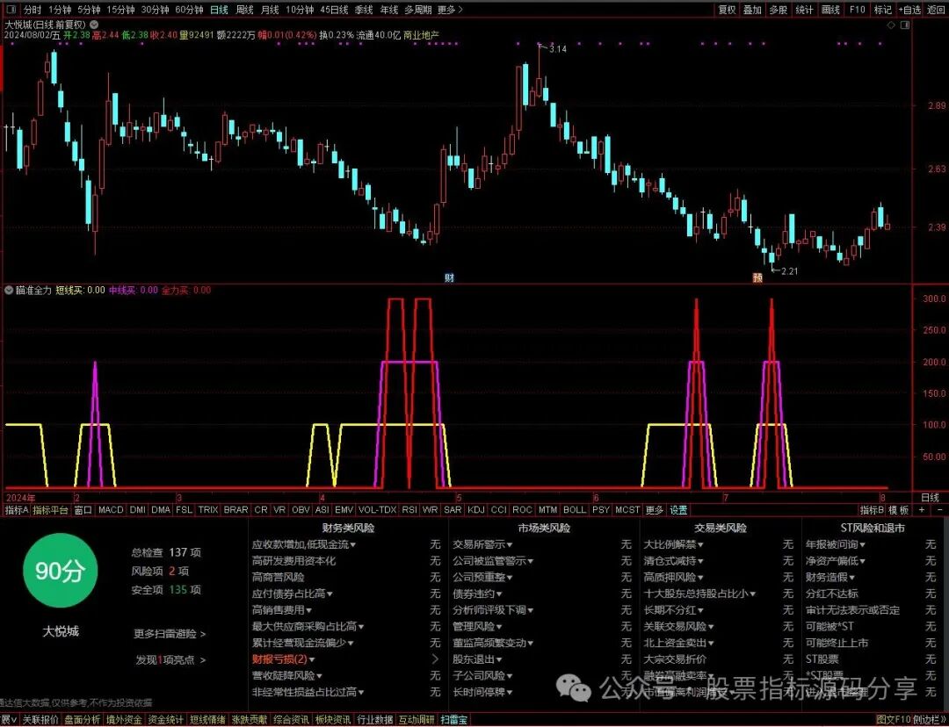
Task: Click the 多股 button
Action: [779, 10]
